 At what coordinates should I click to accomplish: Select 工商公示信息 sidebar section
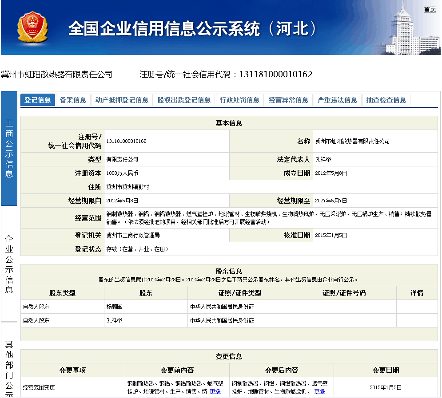[x=9, y=148]
